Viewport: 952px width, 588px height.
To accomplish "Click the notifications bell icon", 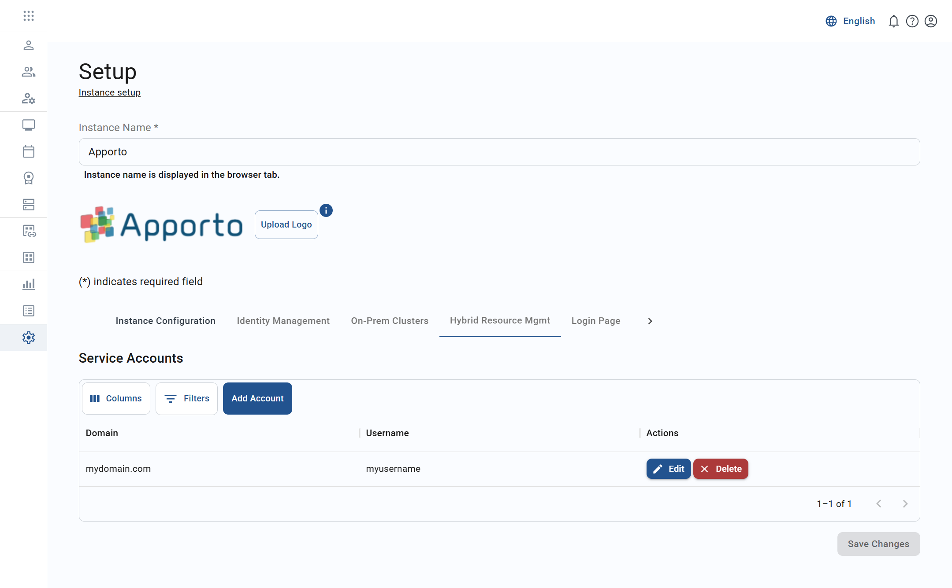I will (x=893, y=21).
